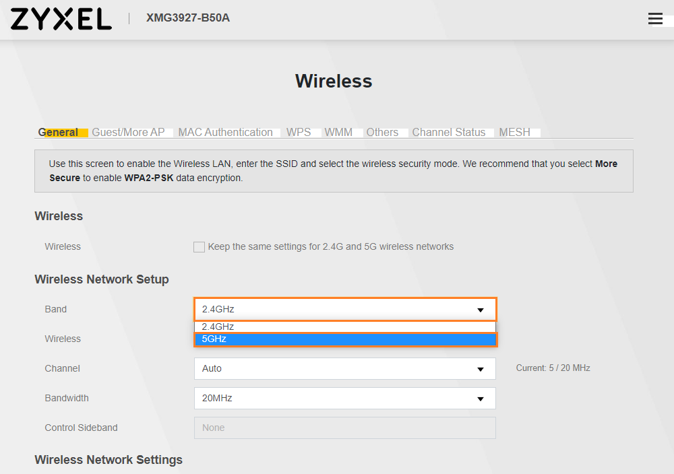The width and height of the screenshot is (674, 474).
Task: Open the MESH tab
Action: click(514, 133)
